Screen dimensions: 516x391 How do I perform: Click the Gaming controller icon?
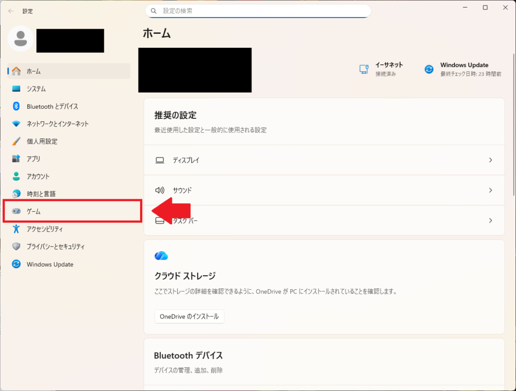(x=16, y=211)
